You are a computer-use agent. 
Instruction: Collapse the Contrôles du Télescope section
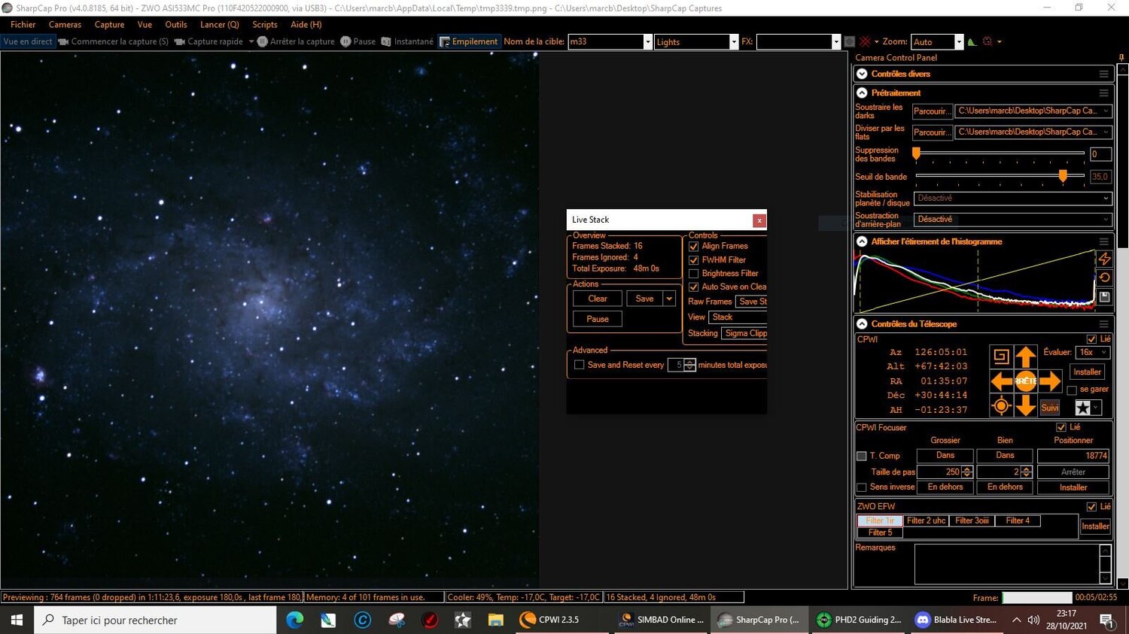point(863,324)
